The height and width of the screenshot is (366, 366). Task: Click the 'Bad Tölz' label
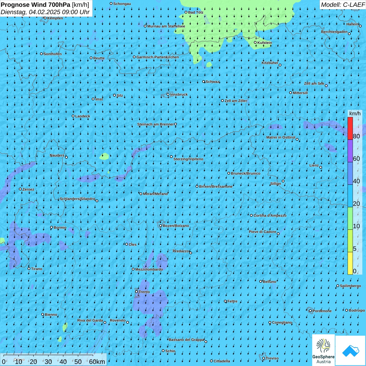(x=196, y=12)
